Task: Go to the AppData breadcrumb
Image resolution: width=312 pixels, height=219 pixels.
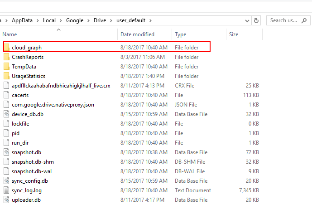Action: click(x=22, y=20)
